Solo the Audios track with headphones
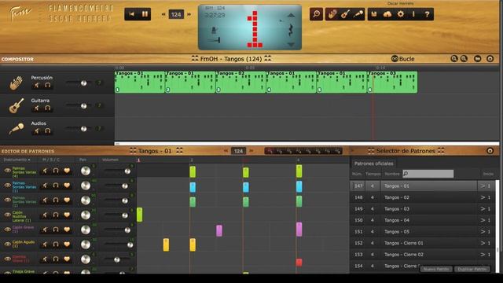Screen dimensions: 503x283 click(47, 131)
